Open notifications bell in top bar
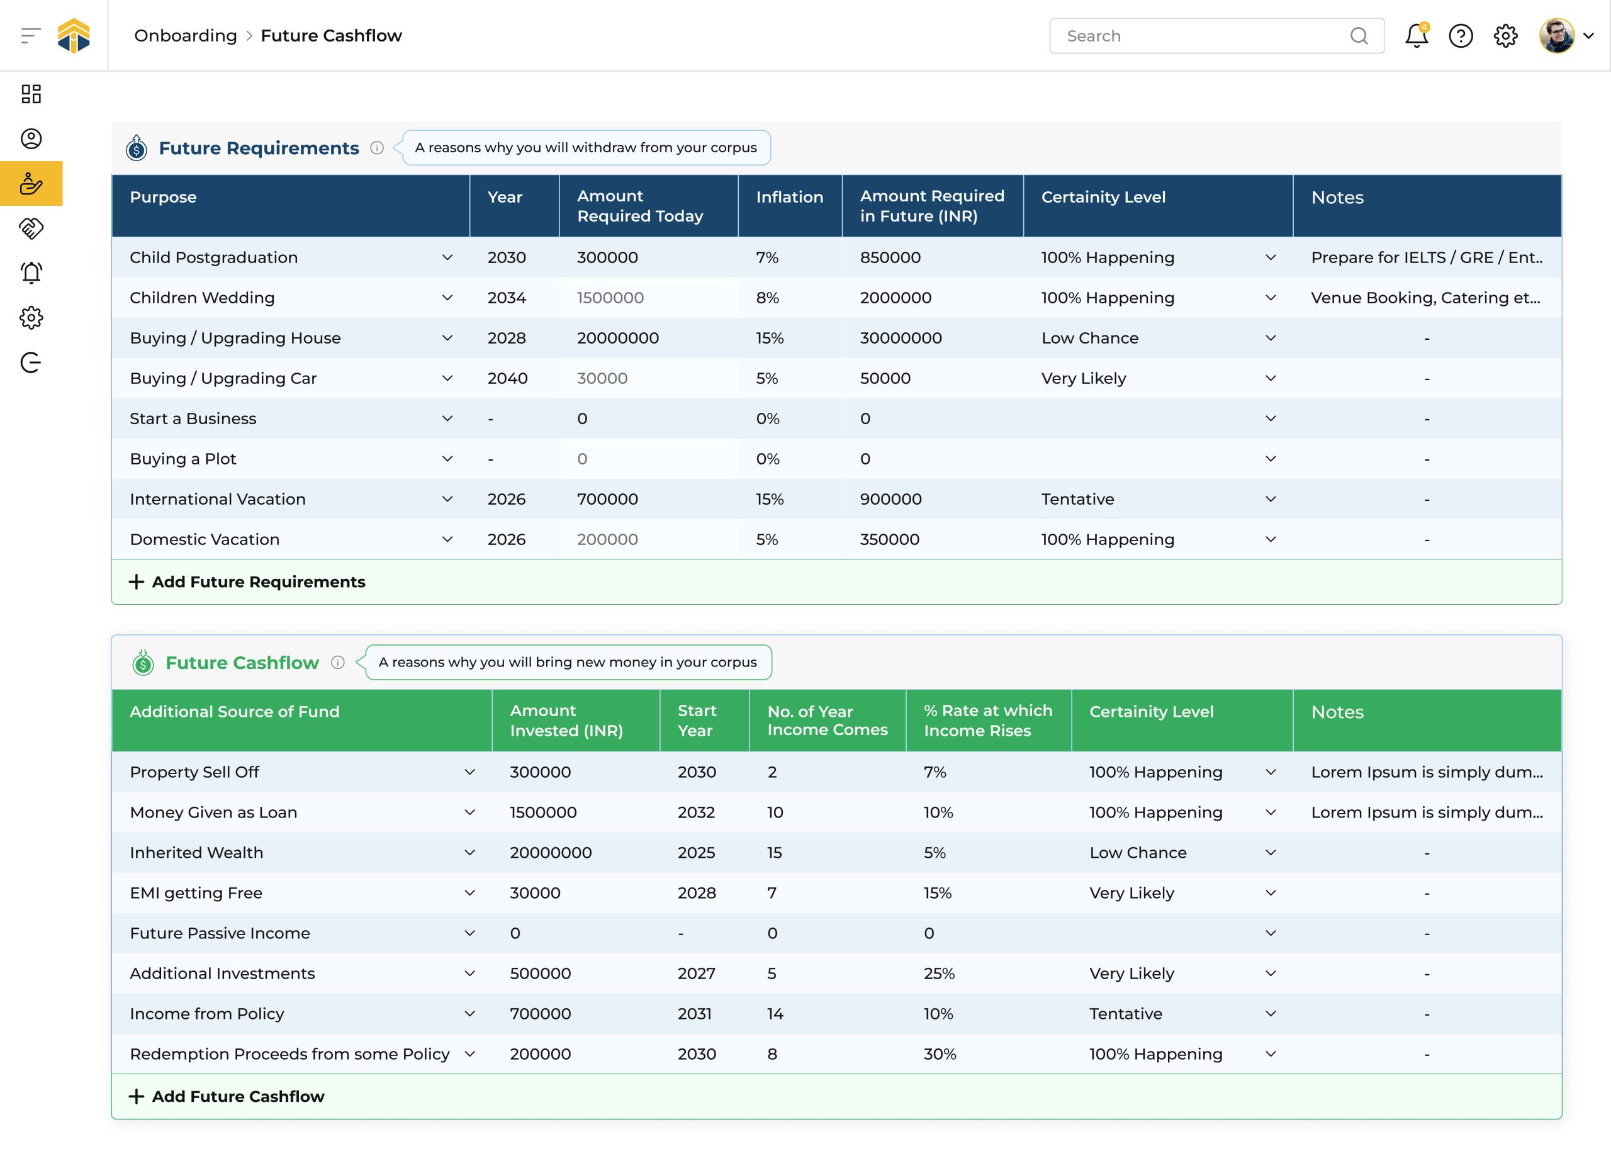Viewport: 1611px width, 1168px height. click(x=1416, y=35)
